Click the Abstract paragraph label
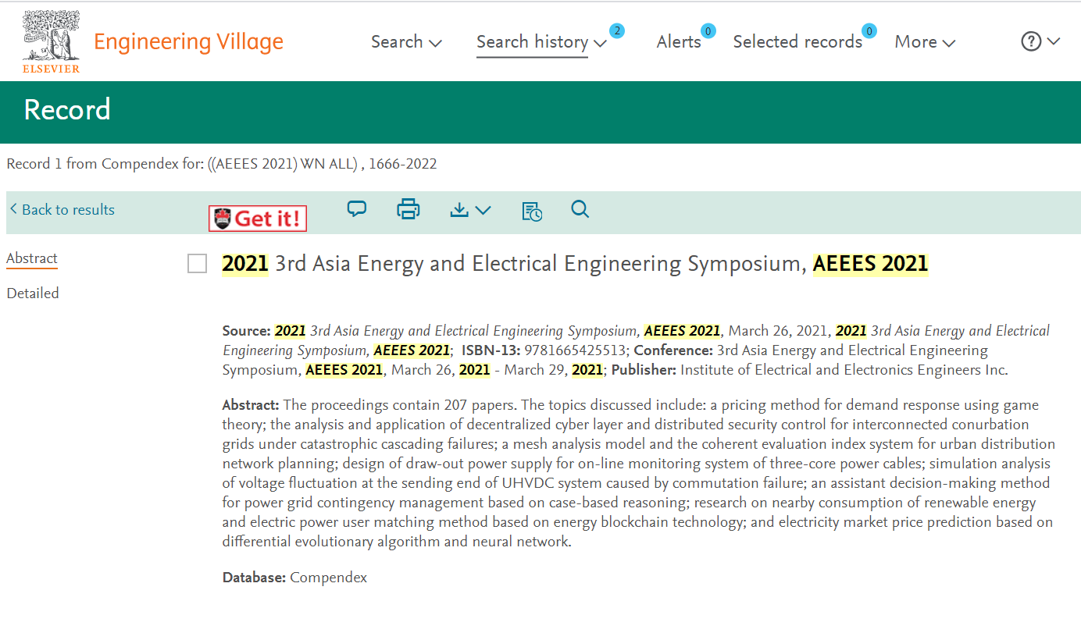Viewport: 1081px width, 633px height. pos(251,405)
